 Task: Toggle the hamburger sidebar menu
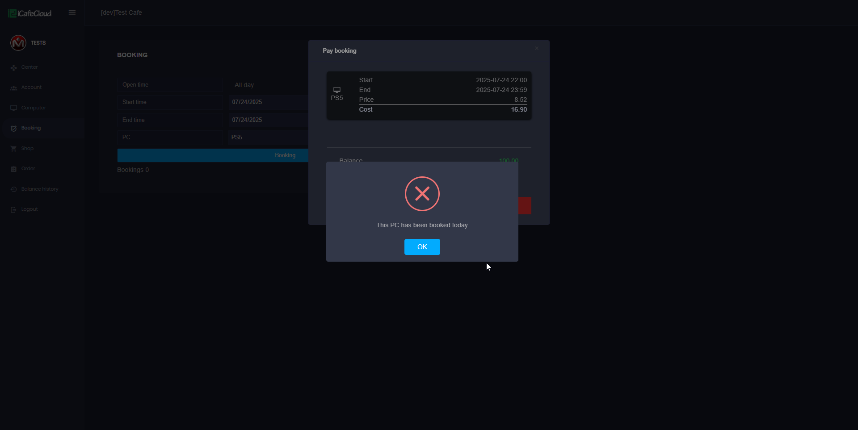72,13
